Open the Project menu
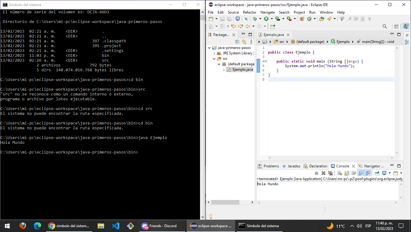 pos(299,12)
